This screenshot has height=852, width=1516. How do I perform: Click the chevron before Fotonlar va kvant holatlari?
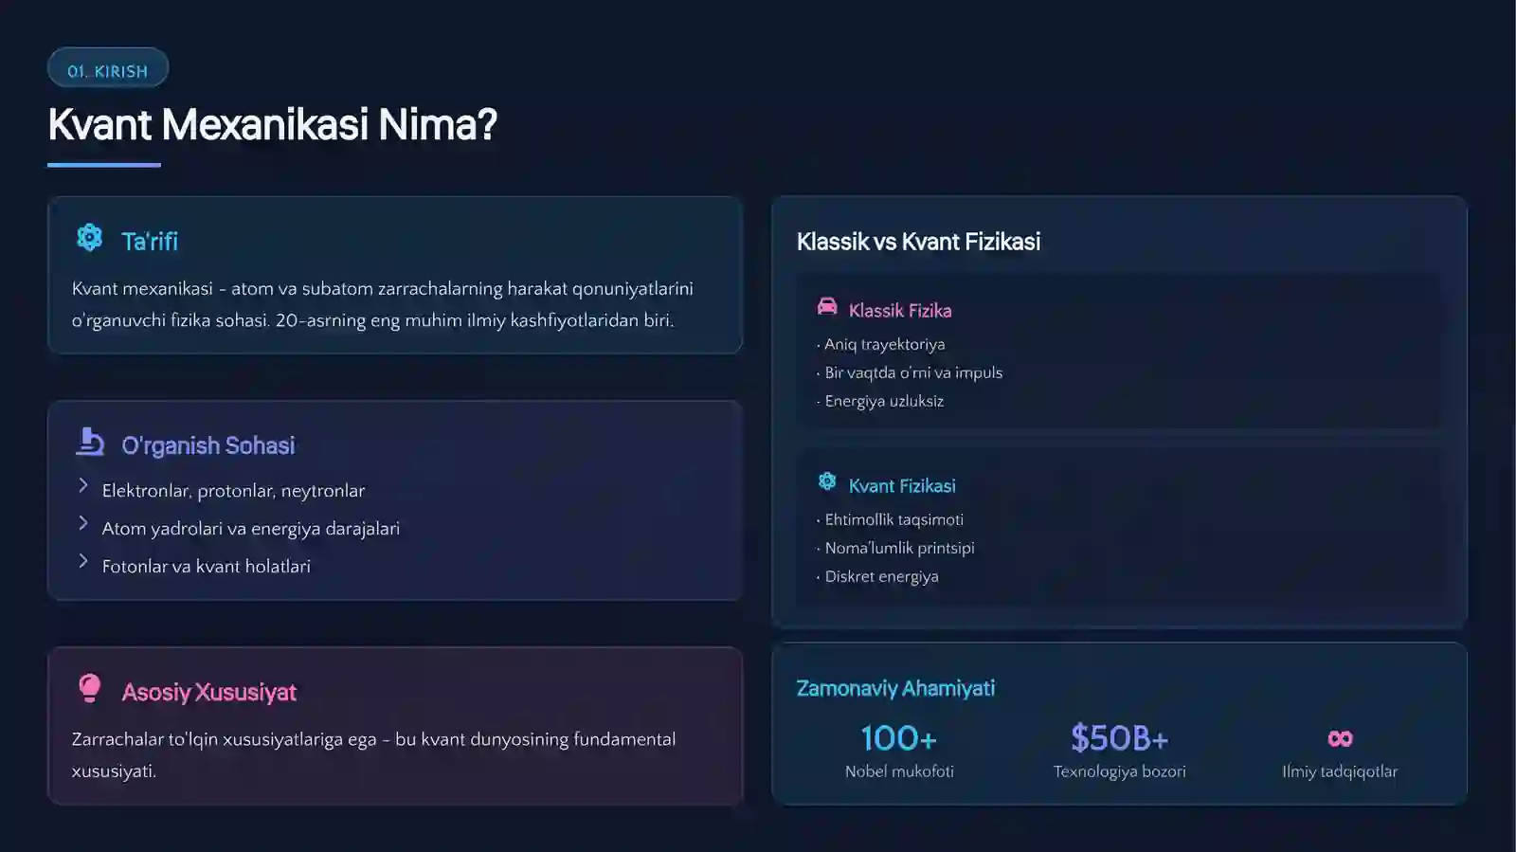83,561
